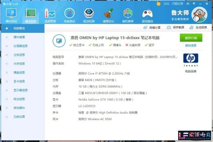This screenshot has width=213, height=142.
Task: Click the 16 GB DDR4 2666MHz value
Action: click(100, 87)
